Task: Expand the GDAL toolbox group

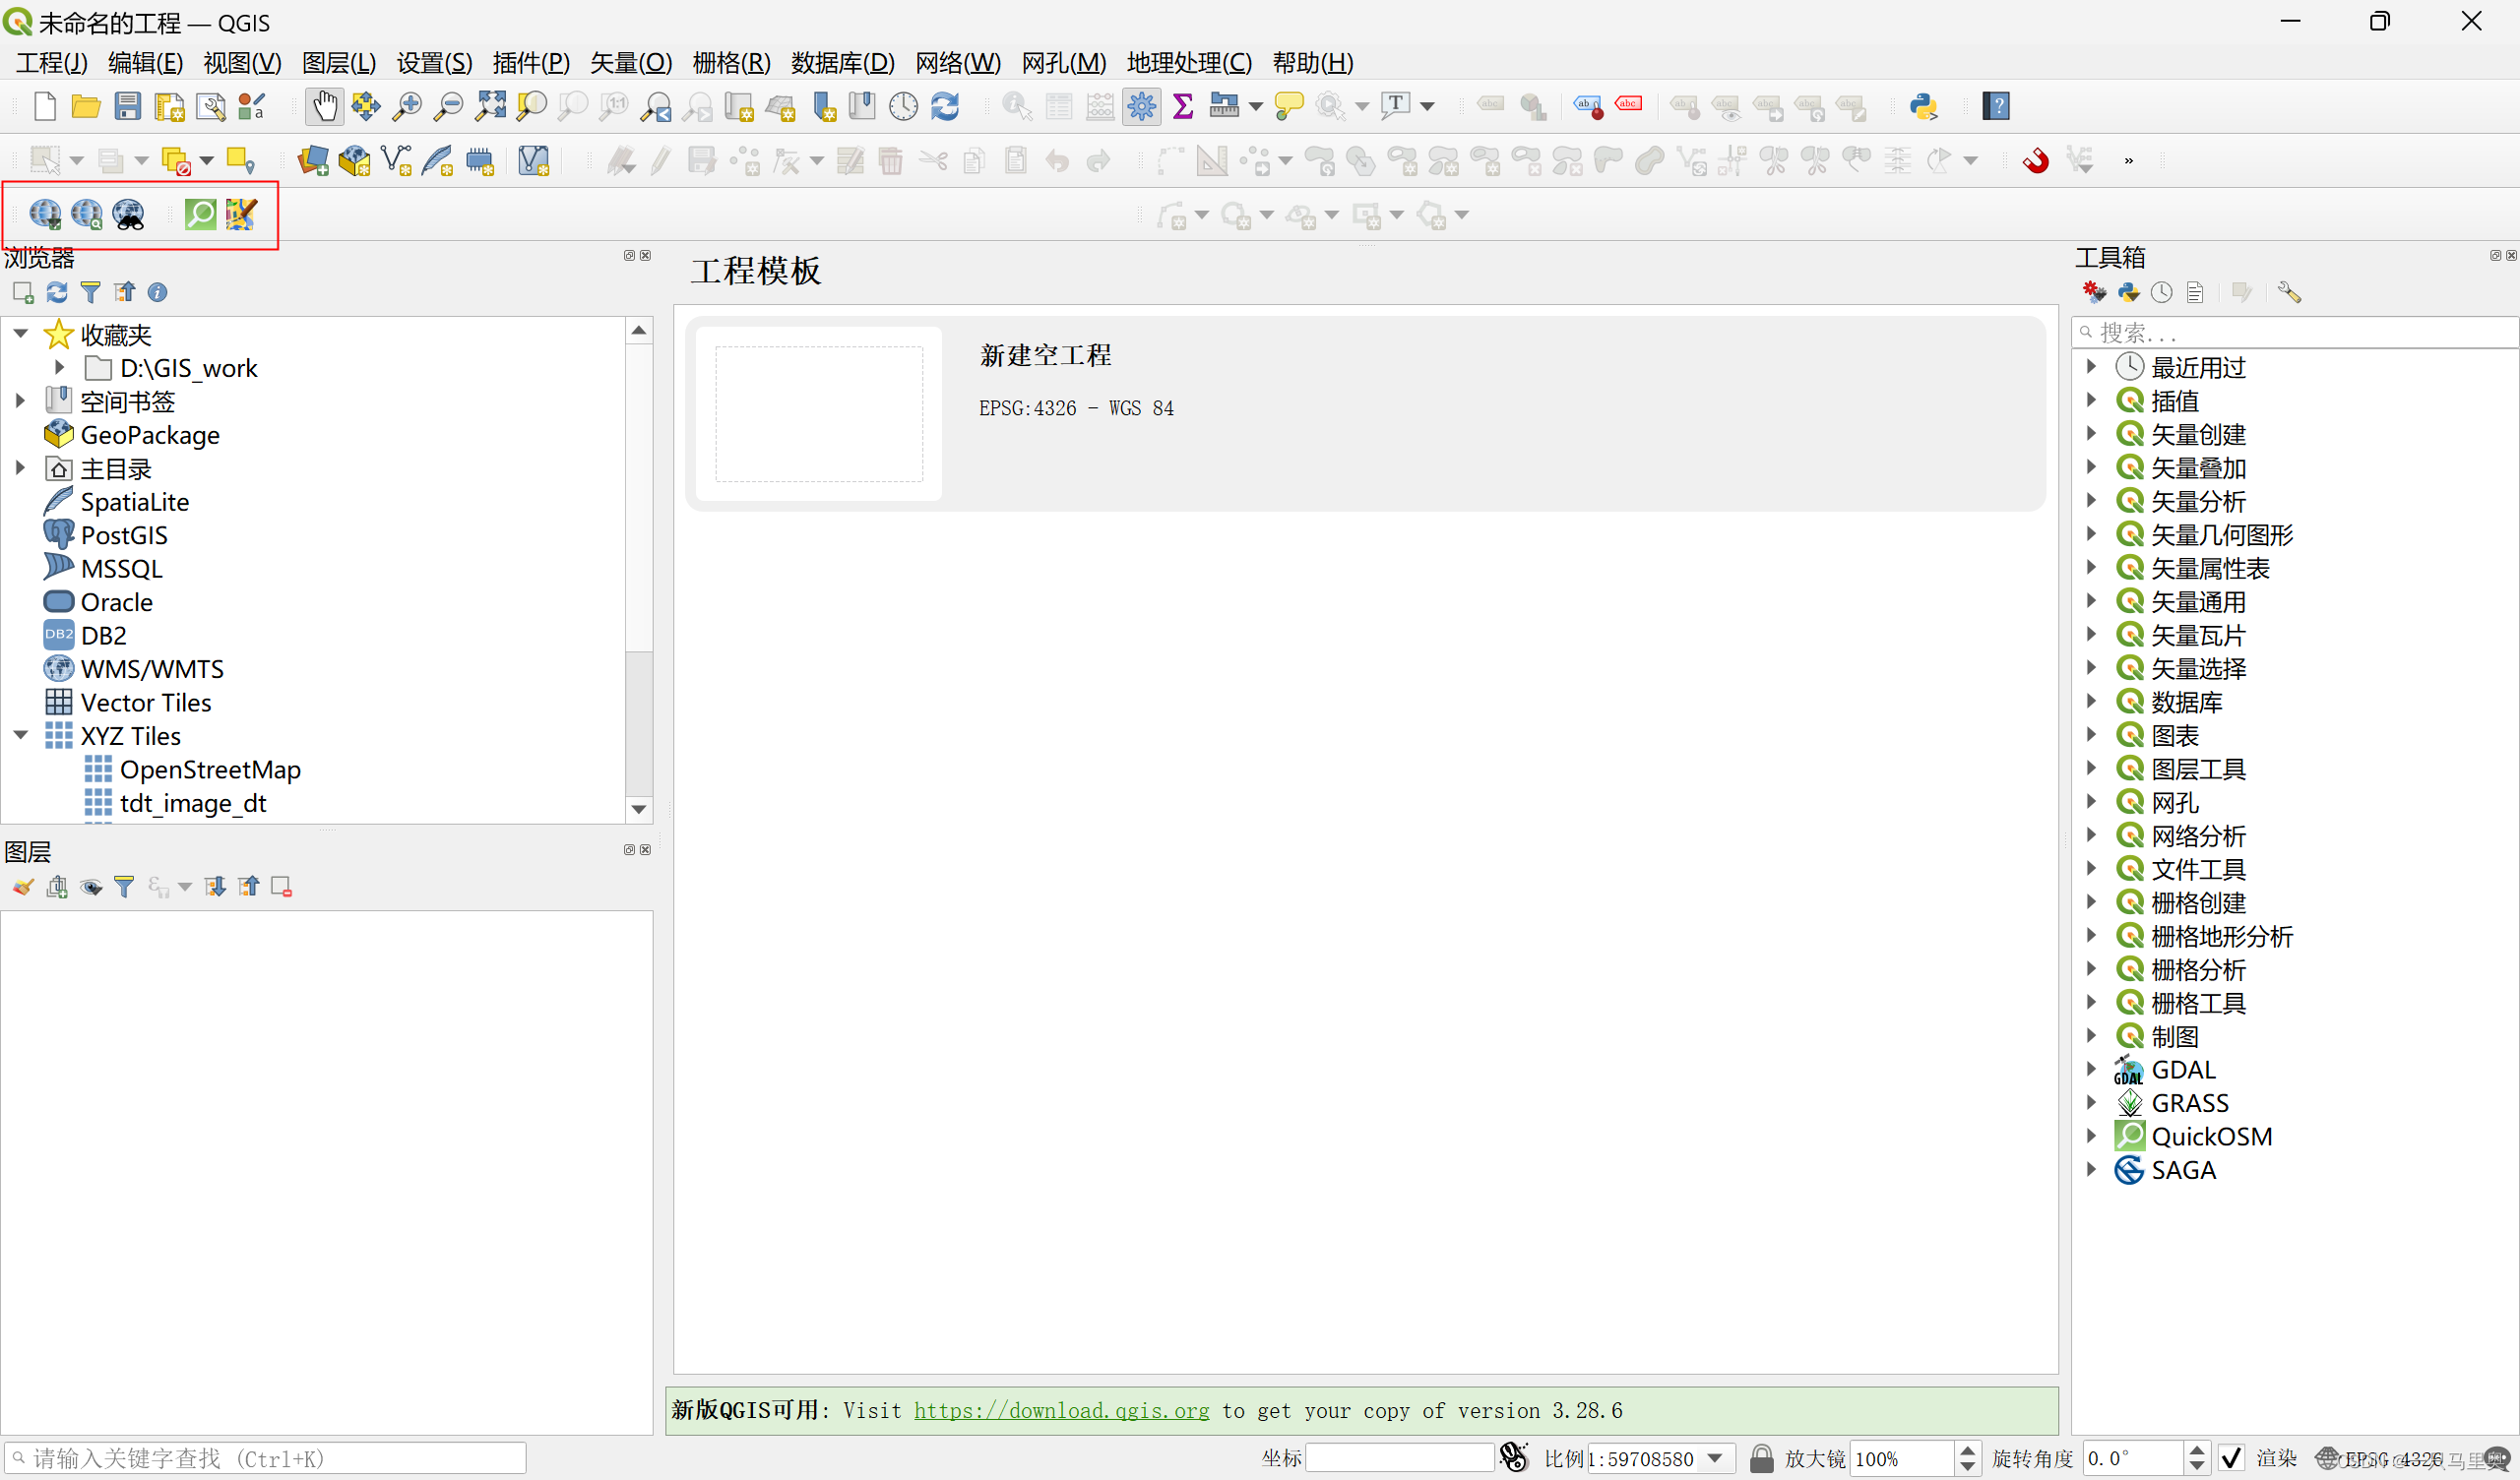Action: [x=2091, y=1069]
